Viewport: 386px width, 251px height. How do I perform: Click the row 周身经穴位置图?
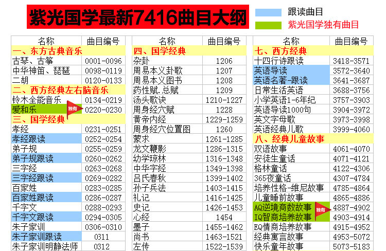point(189,129)
